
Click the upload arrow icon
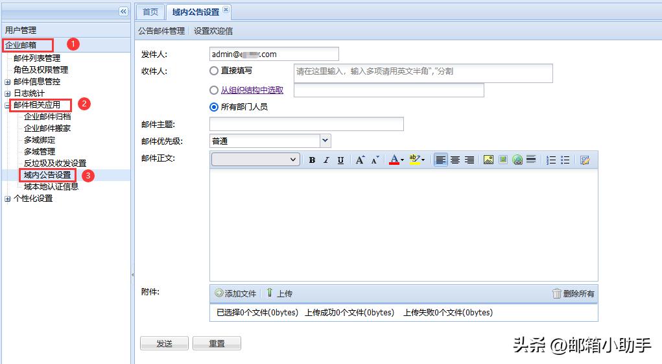pyautogui.click(x=269, y=292)
